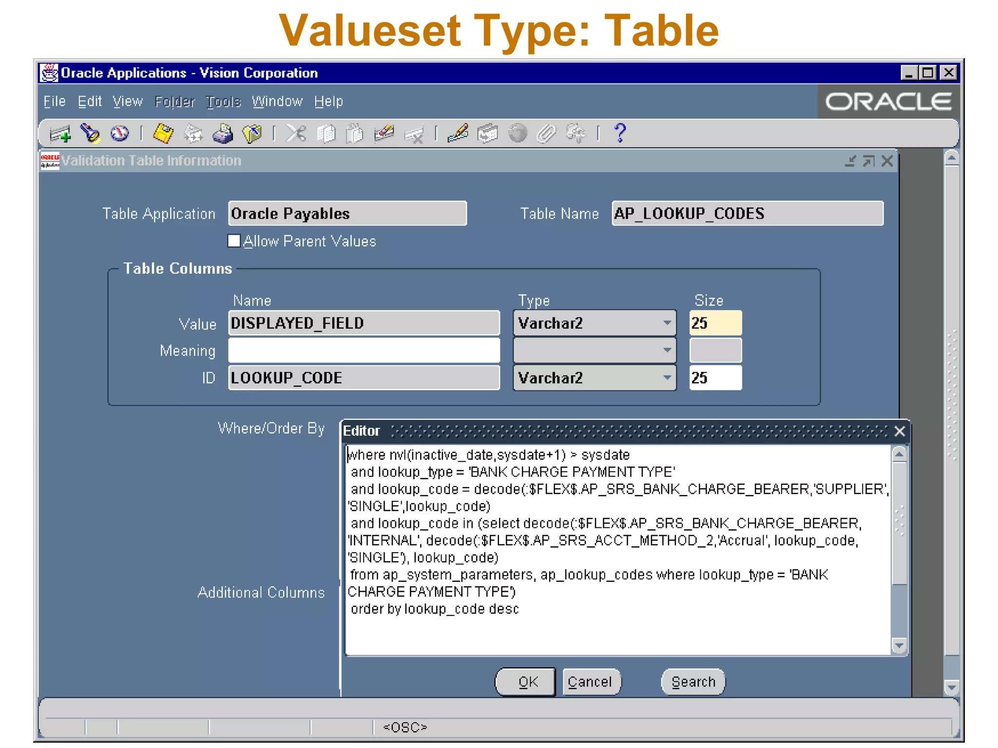This screenshot has width=998, height=748.
Task: Toggle Allow Parent Values checkbox
Action: pyautogui.click(x=234, y=241)
